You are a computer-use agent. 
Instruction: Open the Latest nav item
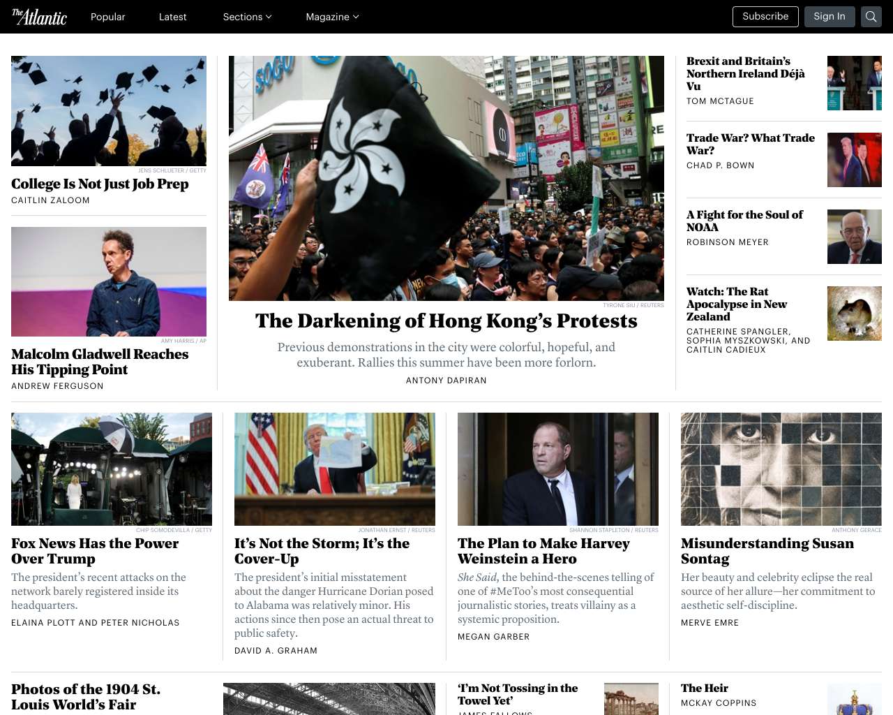172,17
